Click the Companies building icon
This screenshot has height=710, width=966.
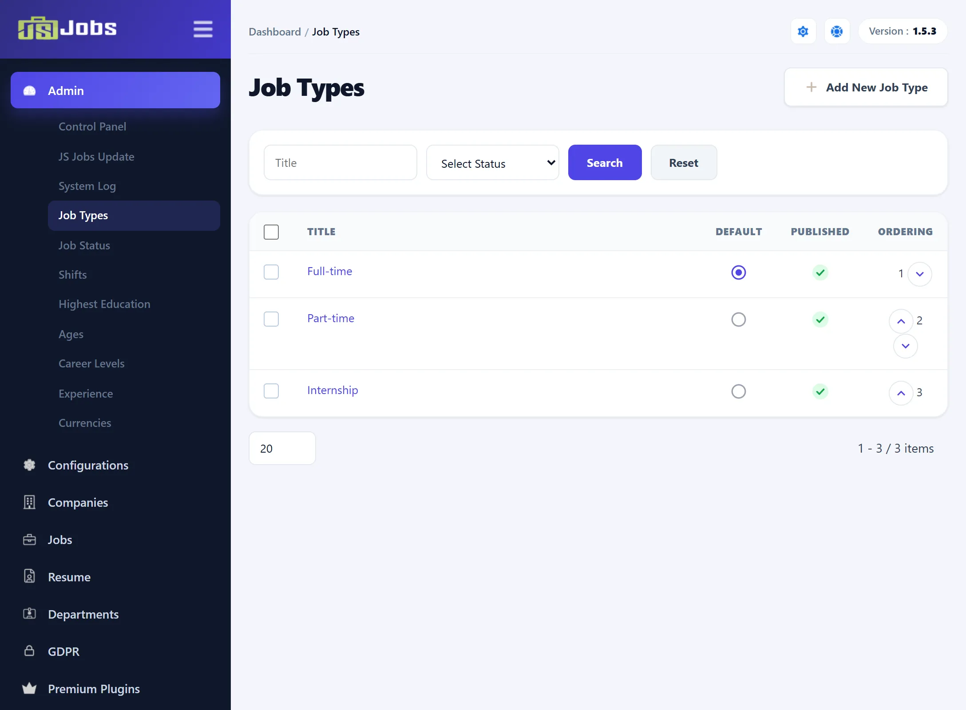[x=29, y=502]
